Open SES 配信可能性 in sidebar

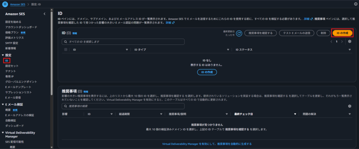pos(14,142)
